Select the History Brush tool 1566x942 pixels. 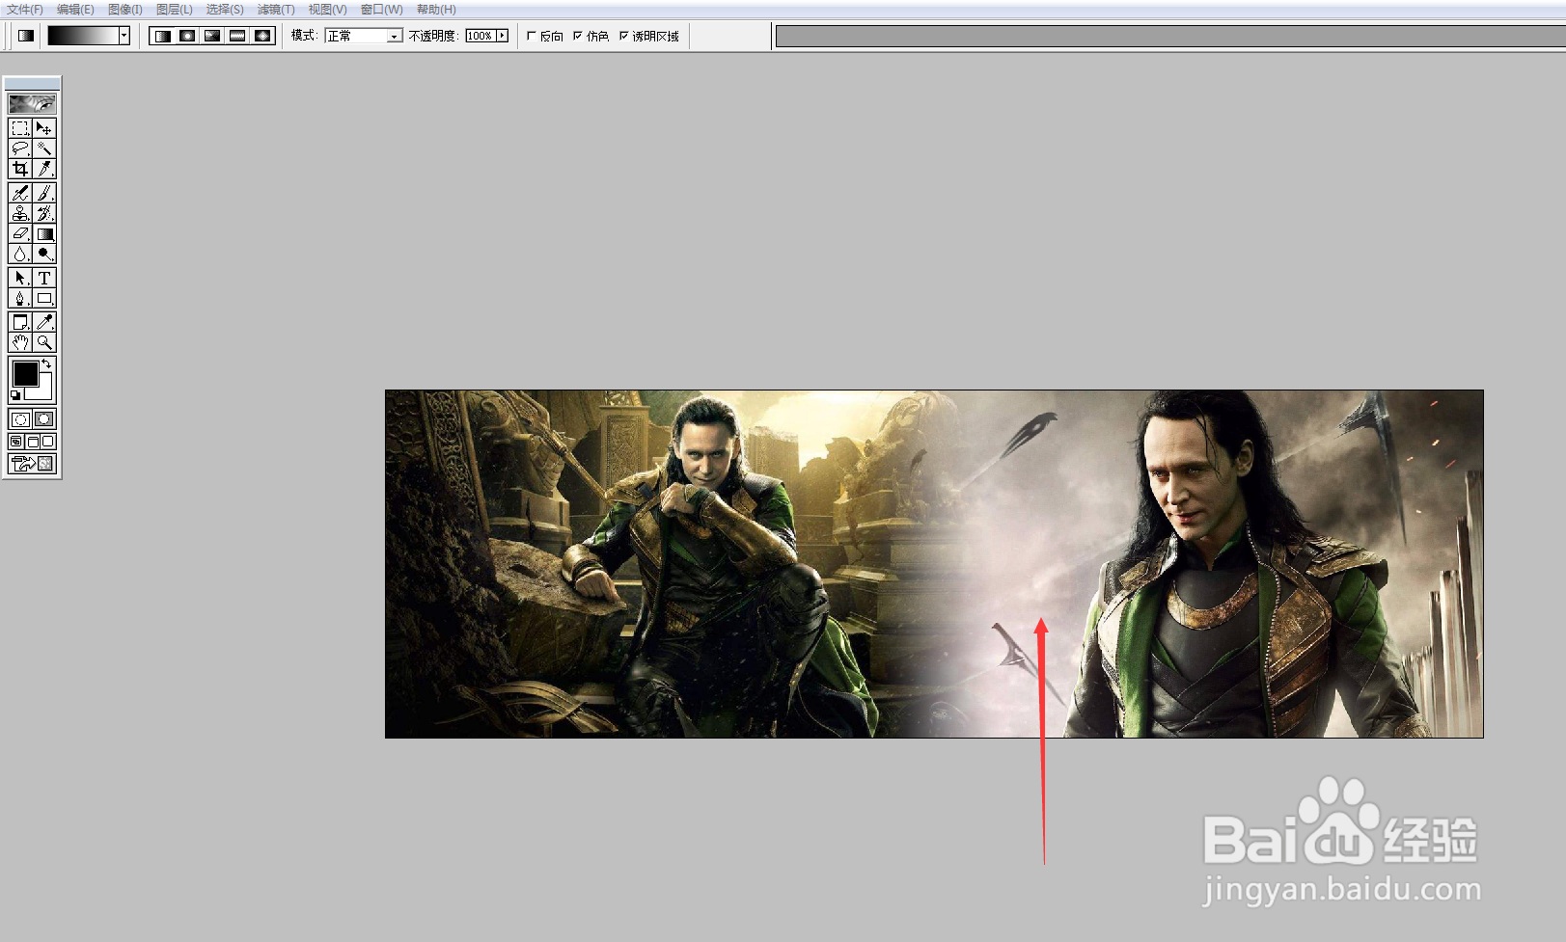click(44, 213)
